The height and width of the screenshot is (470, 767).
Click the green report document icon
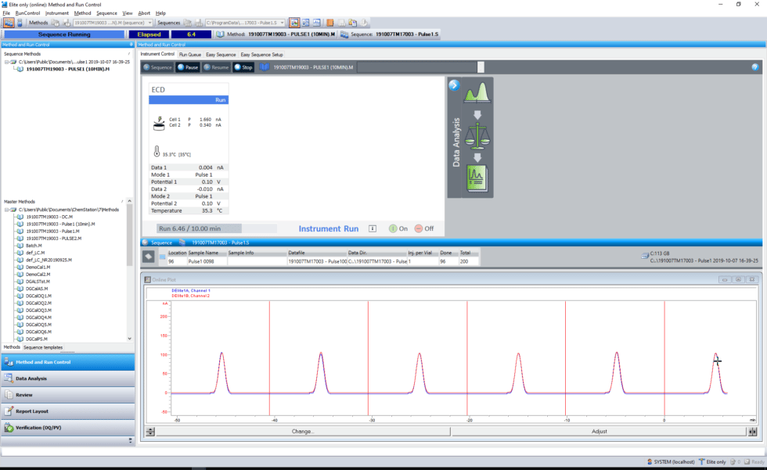tap(477, 178)
